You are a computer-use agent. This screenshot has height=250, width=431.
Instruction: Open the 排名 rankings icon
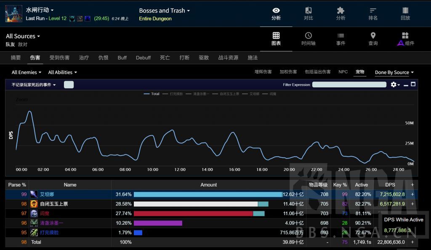[373, 13]
